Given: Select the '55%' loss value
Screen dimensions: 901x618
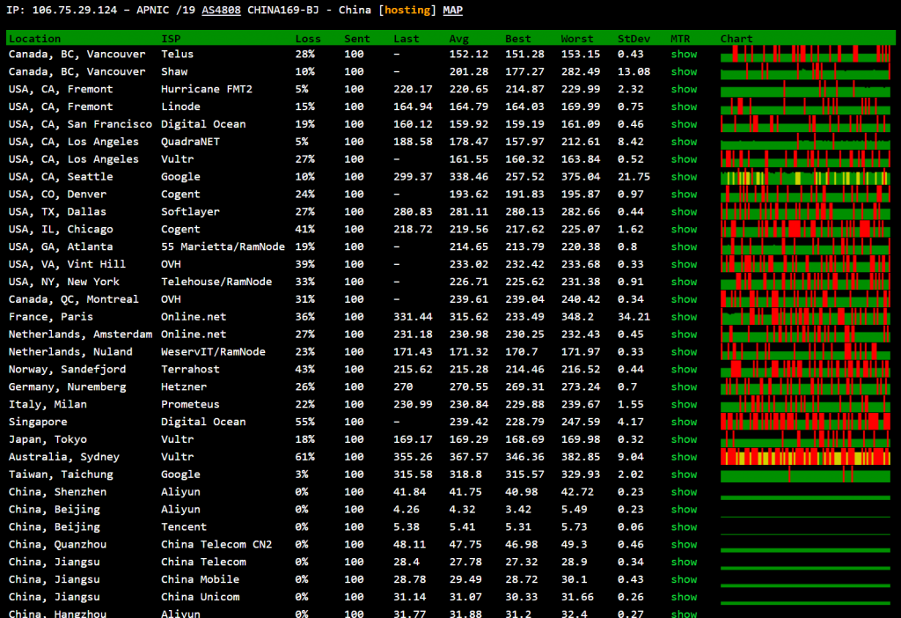Looking at the screenshot, I should (x=305, y=422).
